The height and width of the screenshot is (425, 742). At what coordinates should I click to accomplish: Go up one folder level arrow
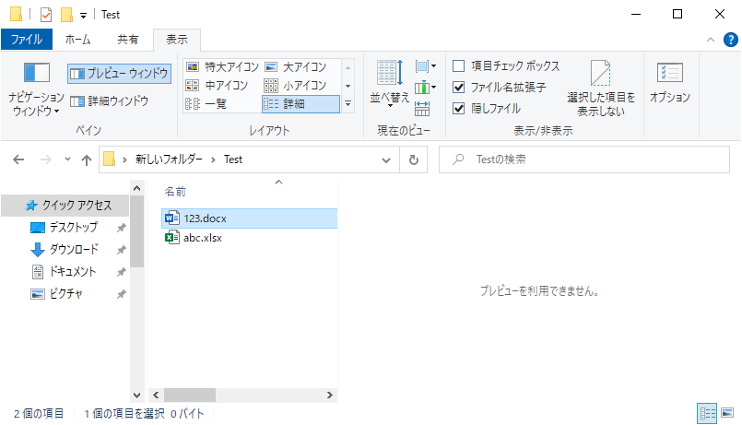86,160
